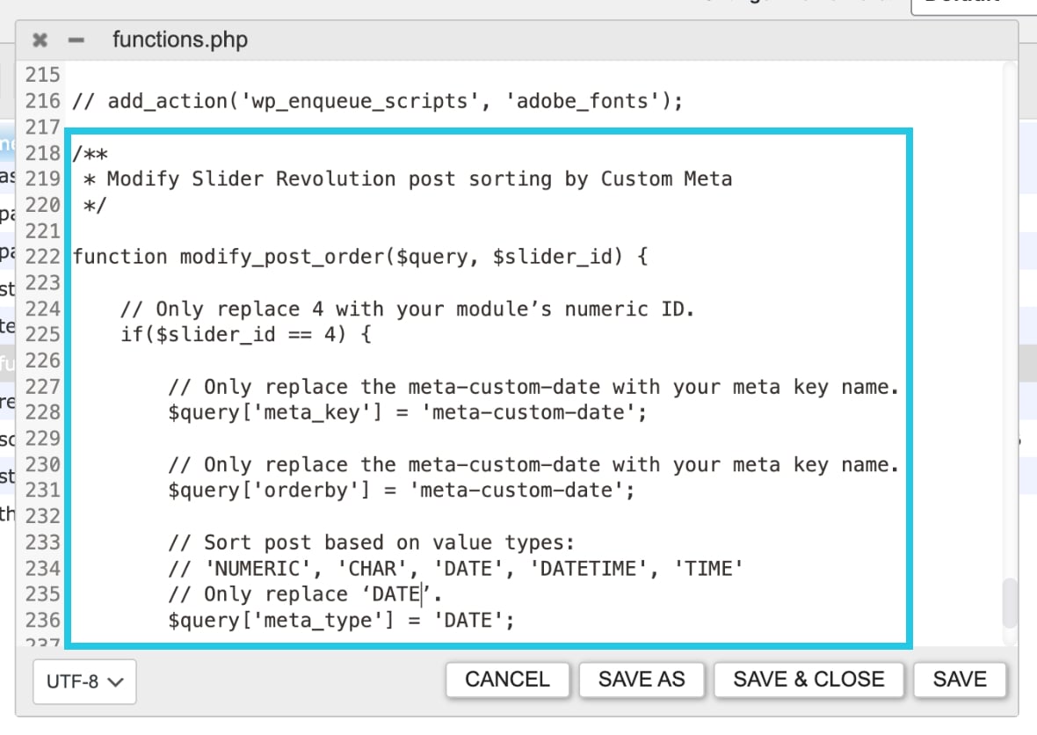Click line number 216 in the gutter
1037x735 pixels.
tap(42, 100)
